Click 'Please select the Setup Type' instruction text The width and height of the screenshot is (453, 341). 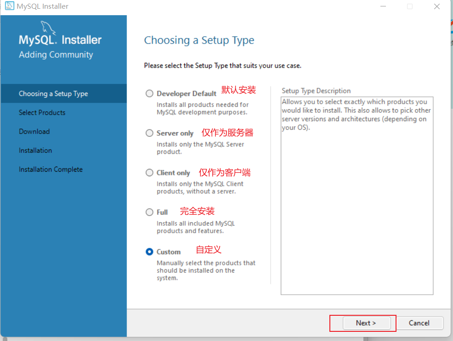[222, 66]
